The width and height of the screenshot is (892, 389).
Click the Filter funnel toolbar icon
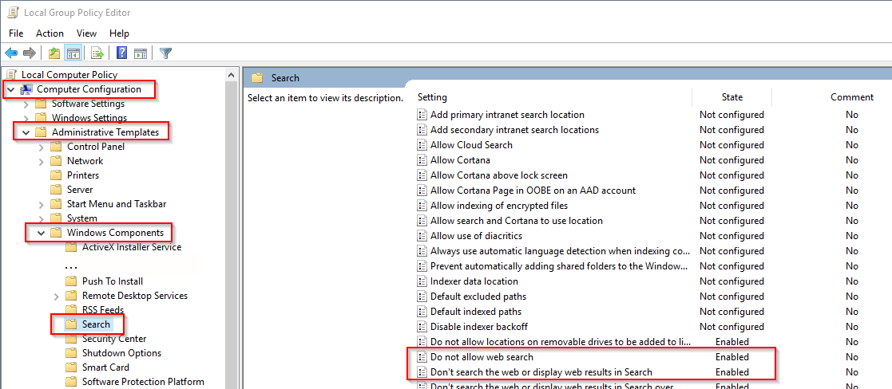coord(165,53)
